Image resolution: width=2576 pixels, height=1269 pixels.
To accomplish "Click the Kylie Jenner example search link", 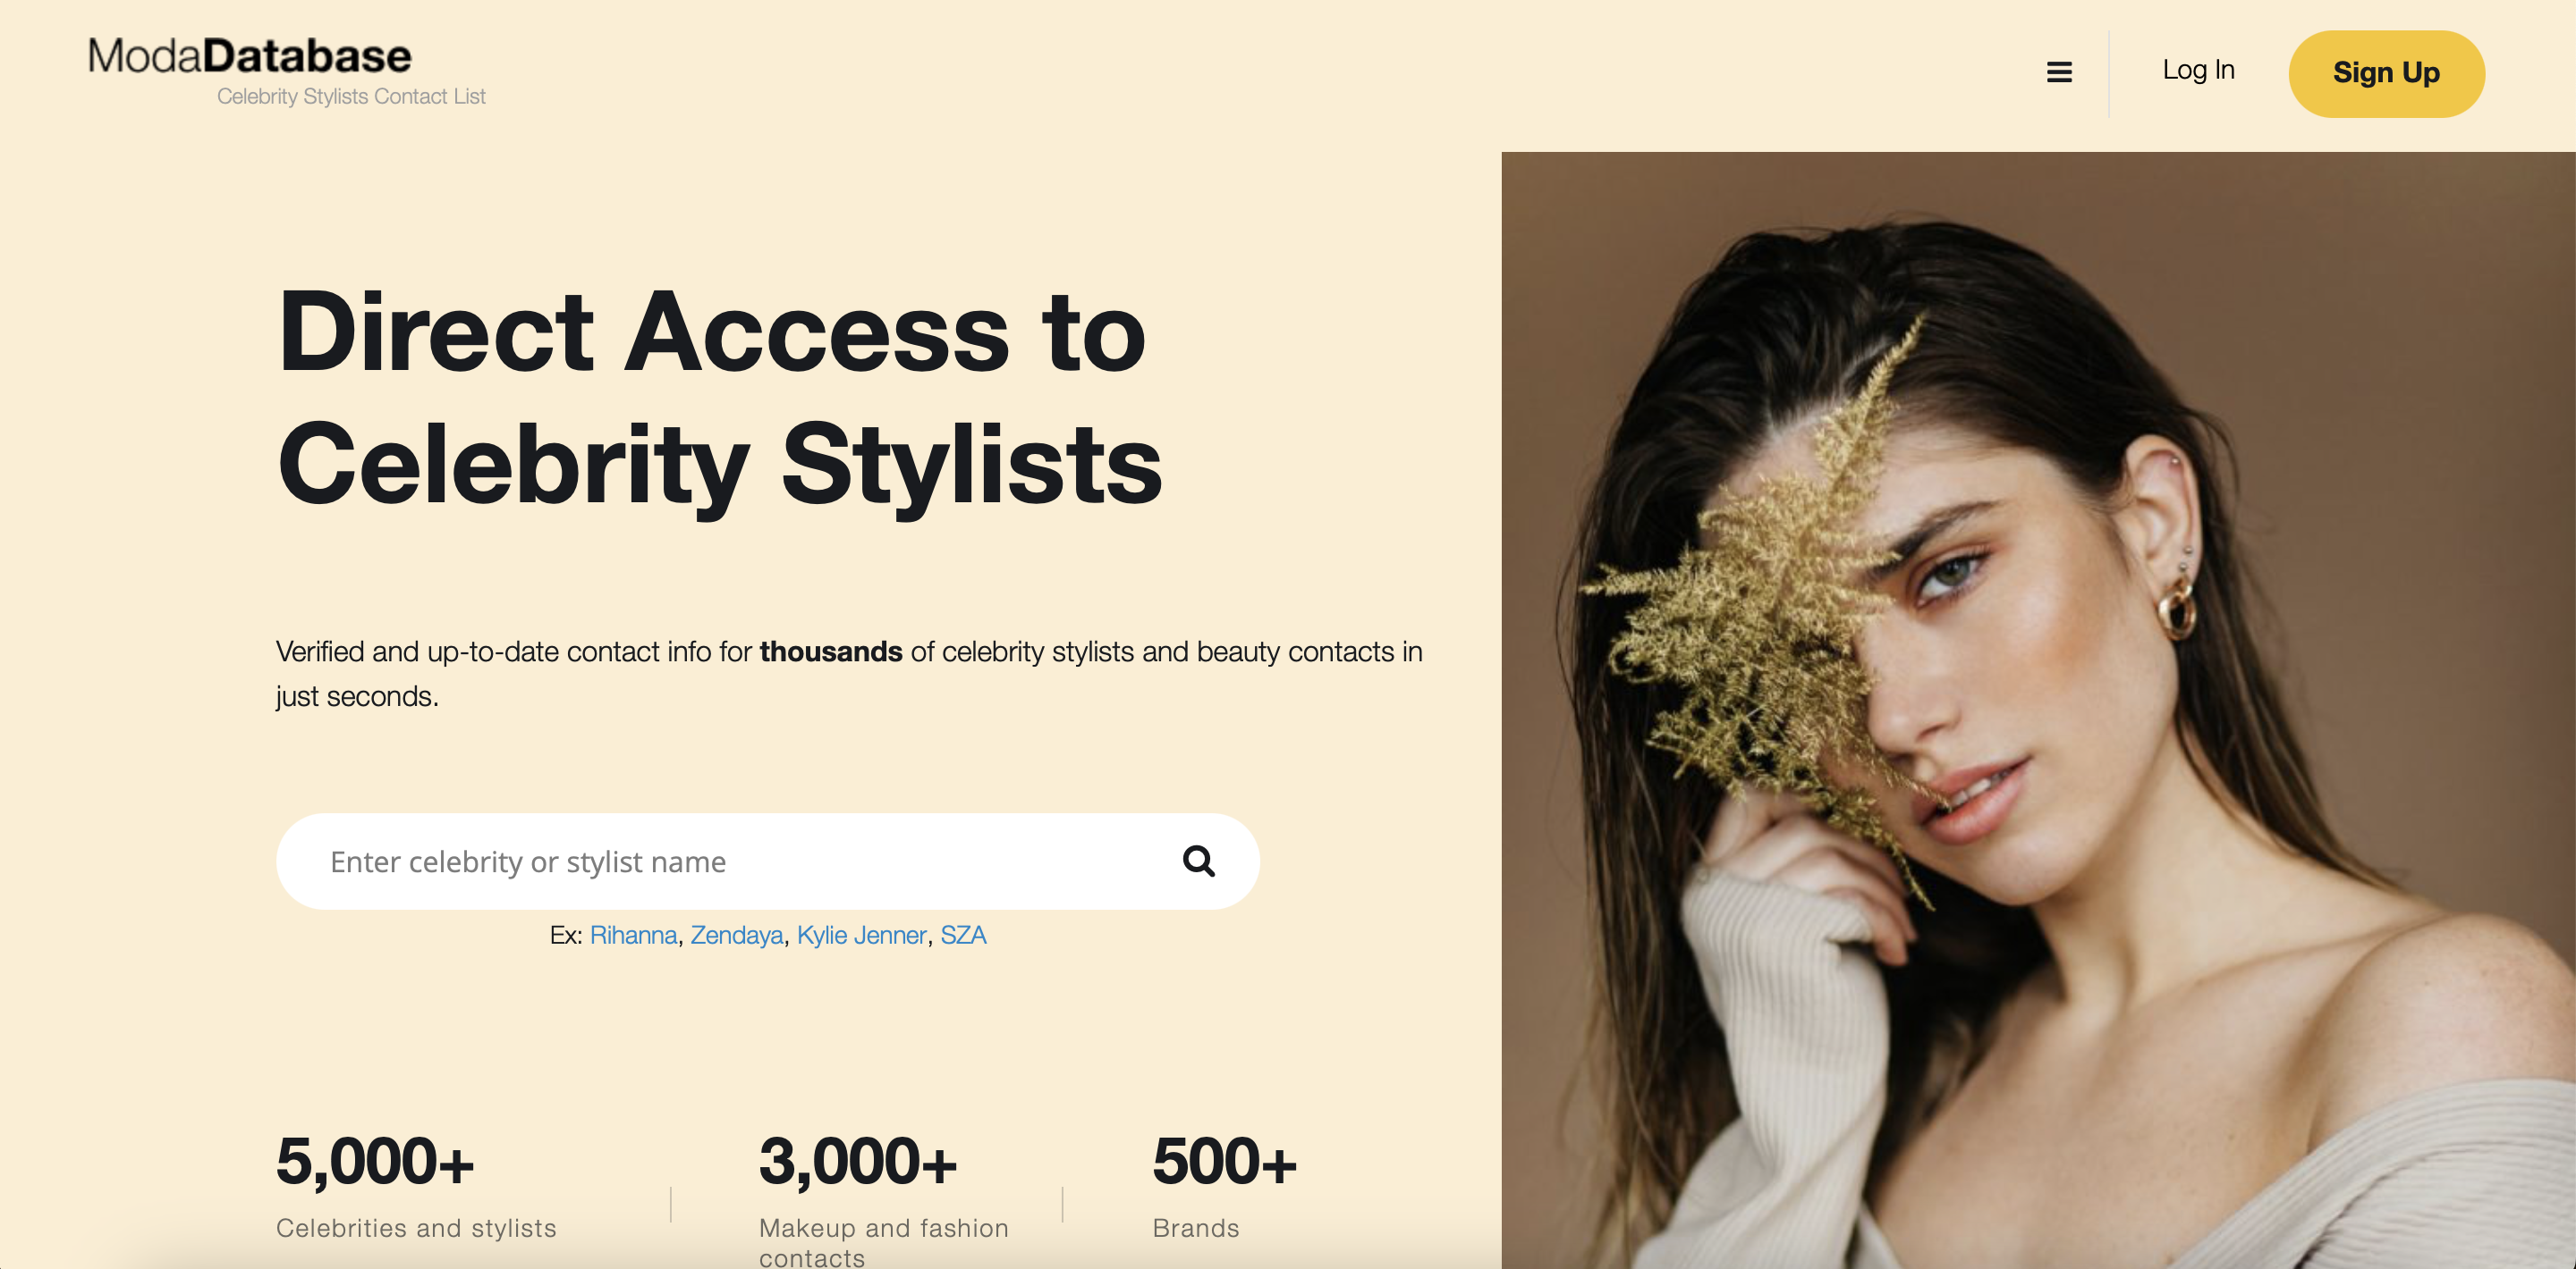I will (x=860, y=936).
